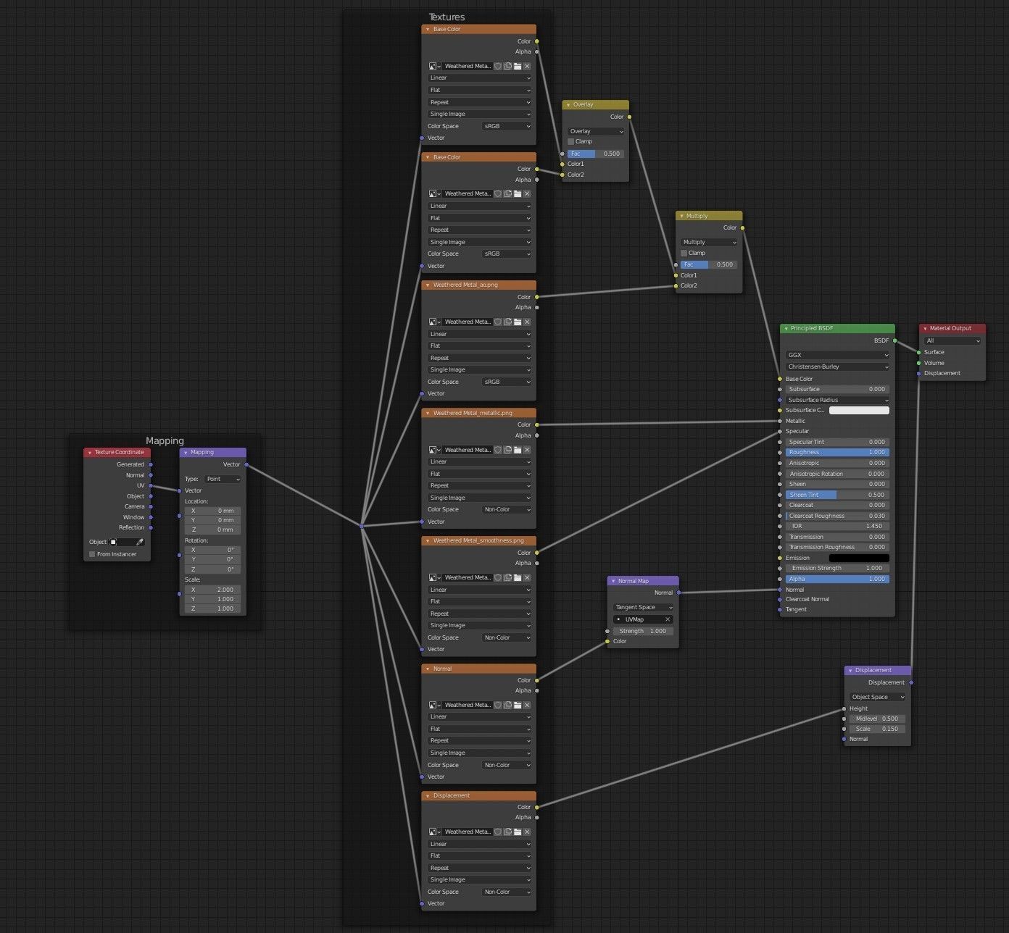Unlink image with X in Weathered Metal_smoothness.png node
This screenshot has width=1009, height=933.
pyautogui.click(x=527, y=577)
